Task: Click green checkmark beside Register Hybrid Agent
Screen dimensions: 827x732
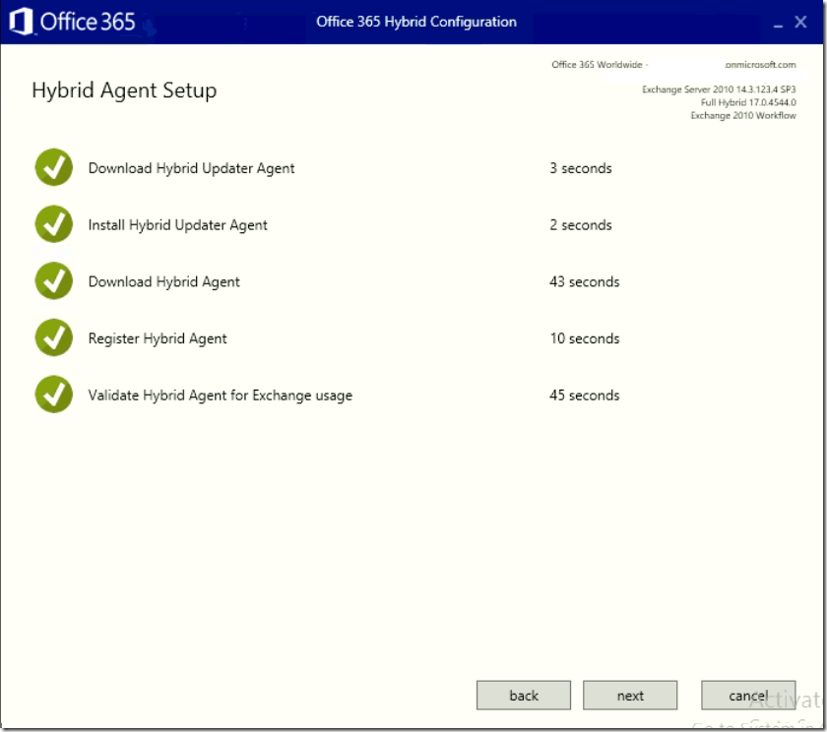Action: click(x=54, y=337)
